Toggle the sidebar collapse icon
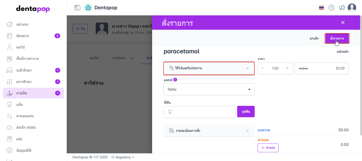362x161 pixels. point(77,8)
